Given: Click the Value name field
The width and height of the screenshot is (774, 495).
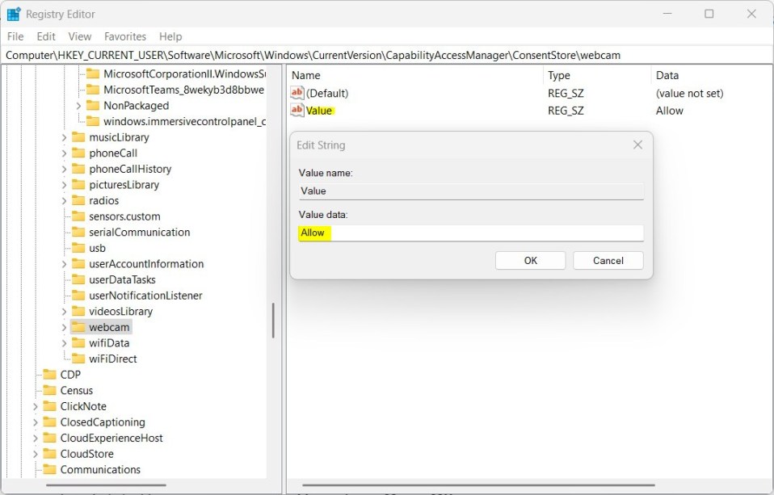Looking at the screenshot, I should pos(471,191).
